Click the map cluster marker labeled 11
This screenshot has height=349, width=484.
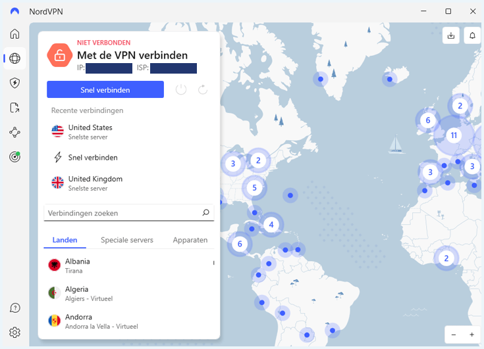[454, 135]
